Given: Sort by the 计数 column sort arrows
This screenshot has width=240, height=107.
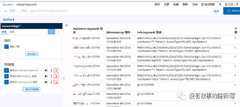Looking at the screenshot, I should pos(239,32).
